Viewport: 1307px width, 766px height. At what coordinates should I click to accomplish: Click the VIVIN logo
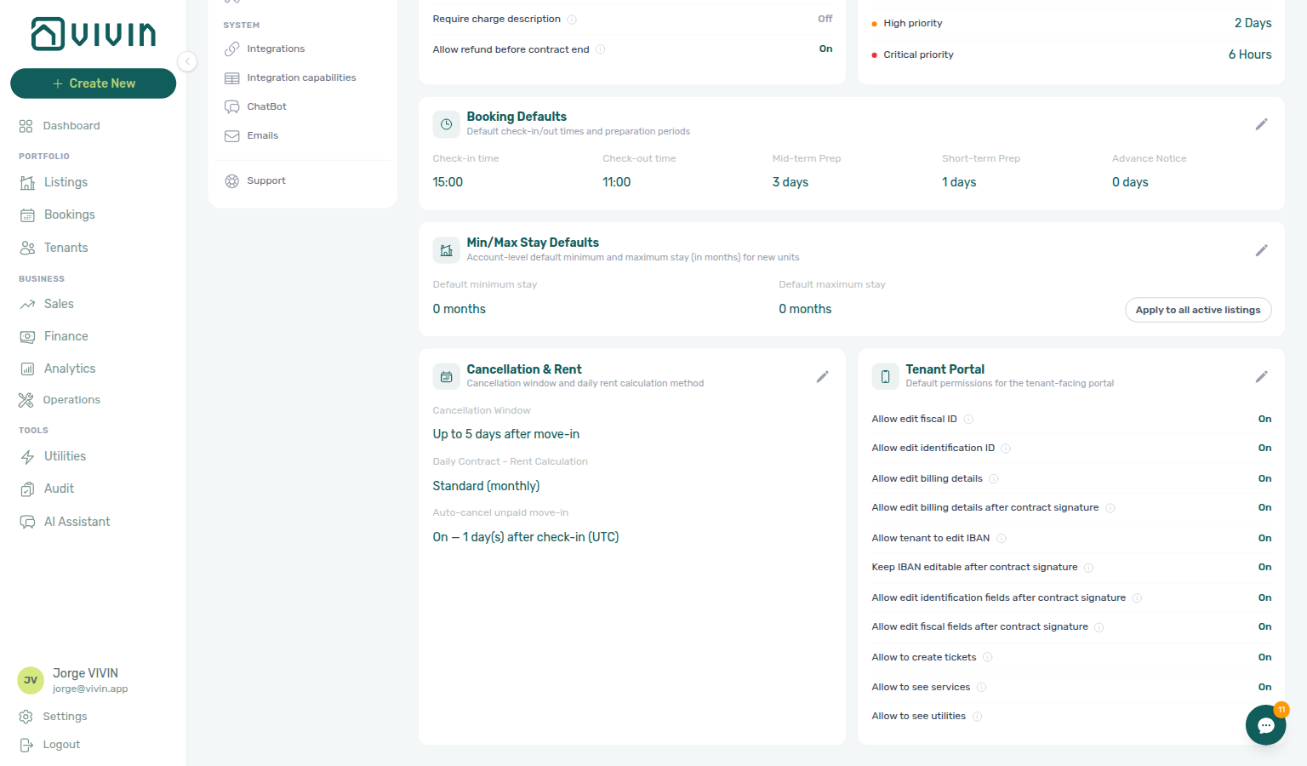(94, 34)
